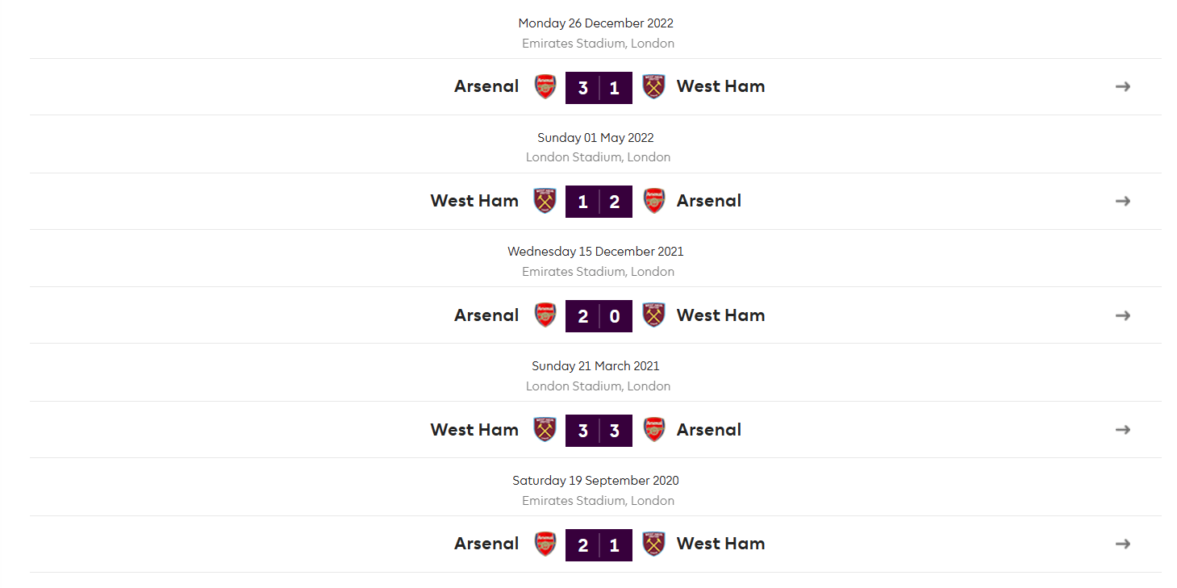The image size is (1177, 588).
Task: Click Arsenal crest in 01 May 2022 match
Action: point(653,201)
